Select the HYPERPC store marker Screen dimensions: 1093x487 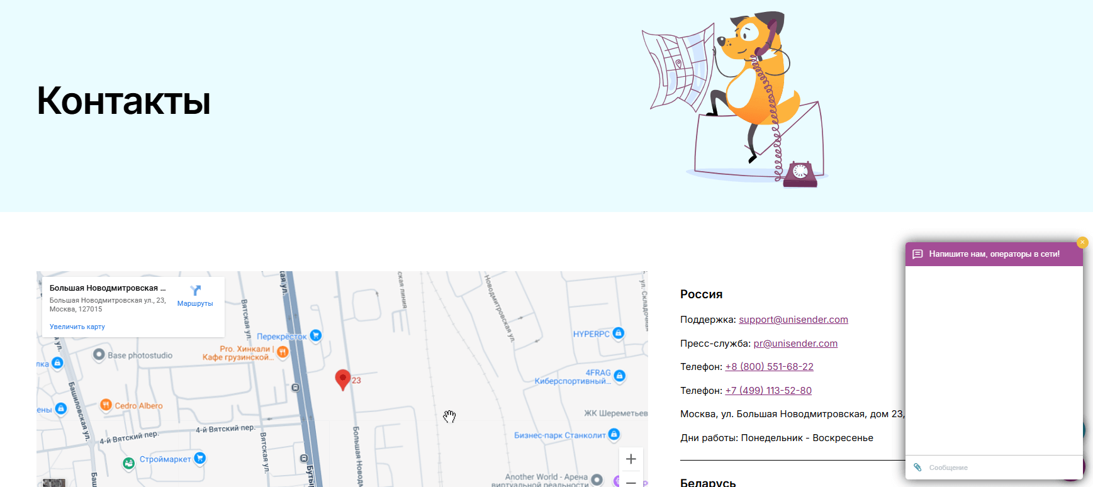pos(619,333)
